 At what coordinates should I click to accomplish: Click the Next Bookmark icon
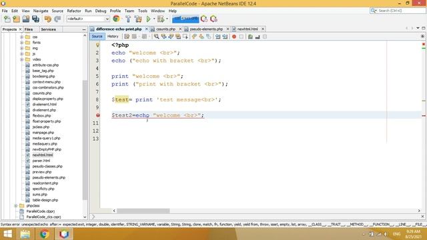201,37
